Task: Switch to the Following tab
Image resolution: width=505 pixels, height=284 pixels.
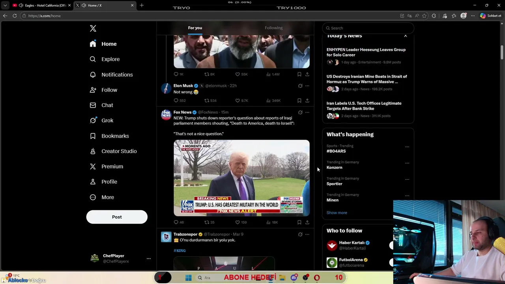Action: click(273, 28)
